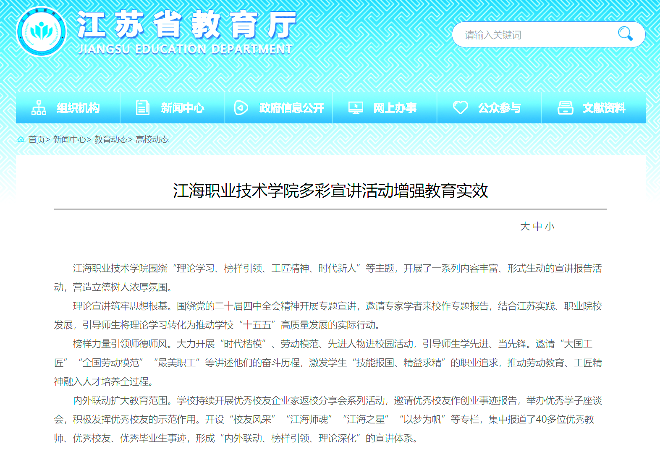Click the 公众参与 heart icon
Image resolution: width=660 pixels, height=470 pixels.
point(460,107)
